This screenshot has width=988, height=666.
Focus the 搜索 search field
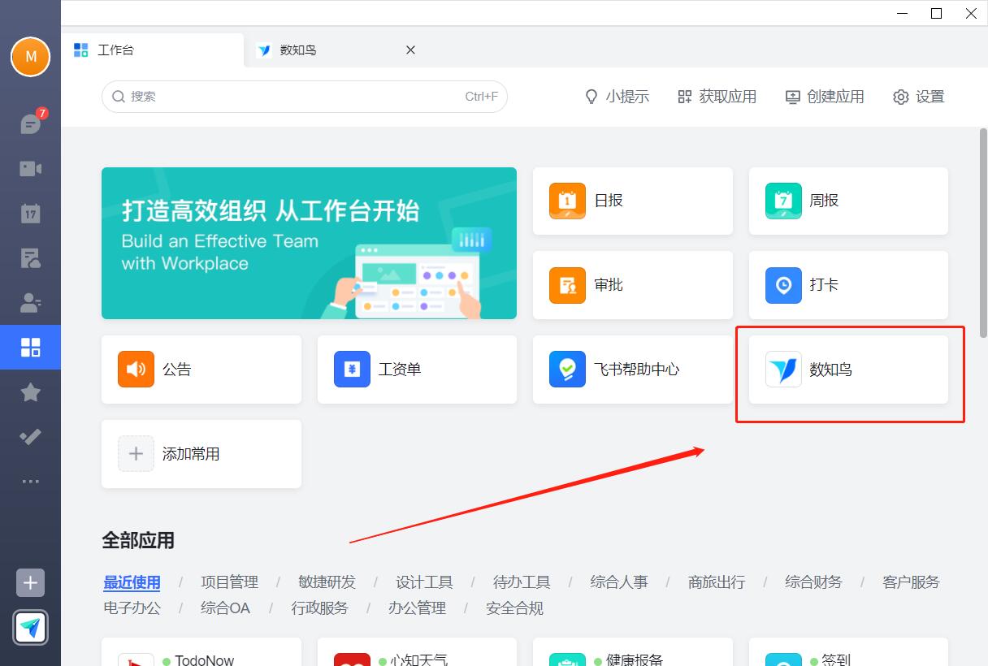pyautogui.click(x=305, y=97)
